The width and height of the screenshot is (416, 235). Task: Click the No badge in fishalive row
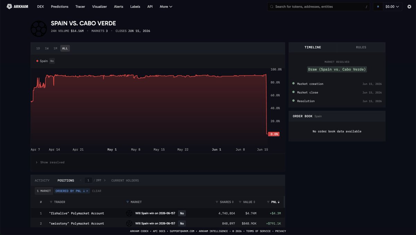tap(182, 213)
